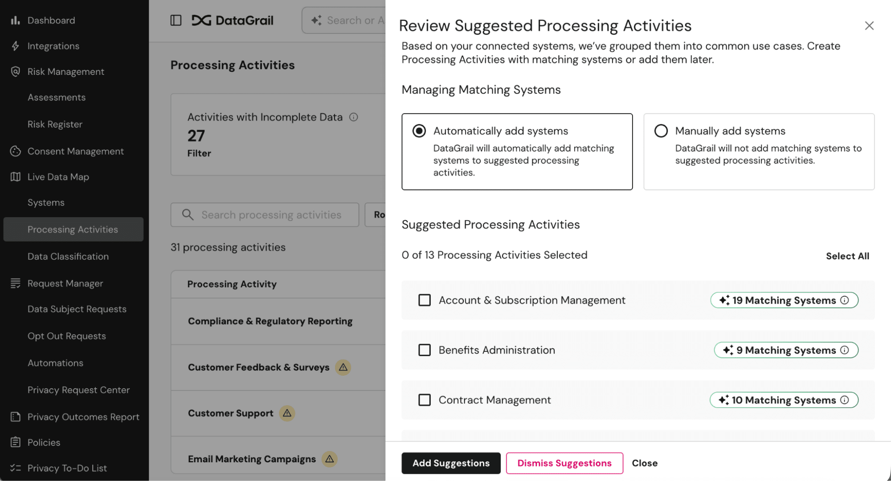Click the Dashboard bar chart icon
This screenshot has width=891, height=481.
click(16, 21)
